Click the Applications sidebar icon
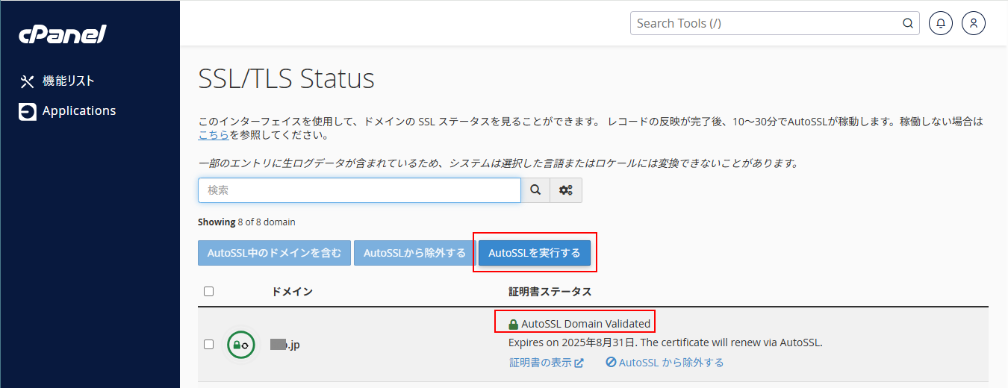This screenshot has width=1008, height=388. [27, 111]
